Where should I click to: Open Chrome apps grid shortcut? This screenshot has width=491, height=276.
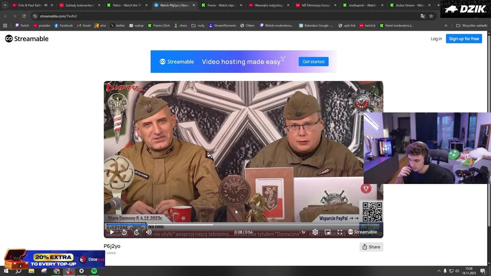[5, 26]
